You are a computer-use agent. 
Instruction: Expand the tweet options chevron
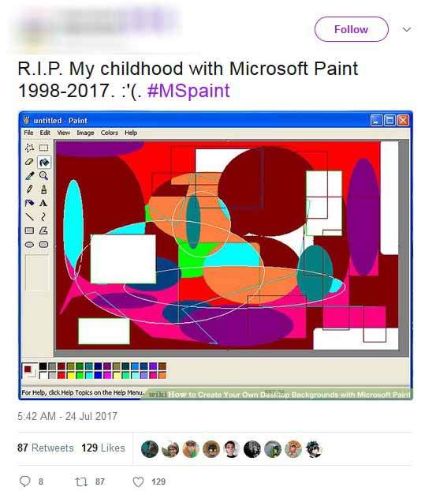pos(407,29)
